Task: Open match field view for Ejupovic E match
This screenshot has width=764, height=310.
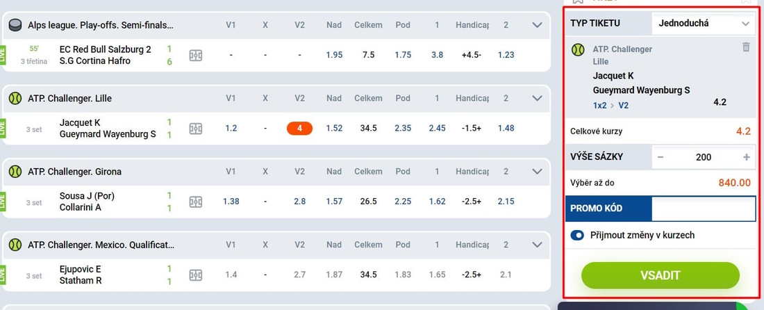Action: pos(196,275)
